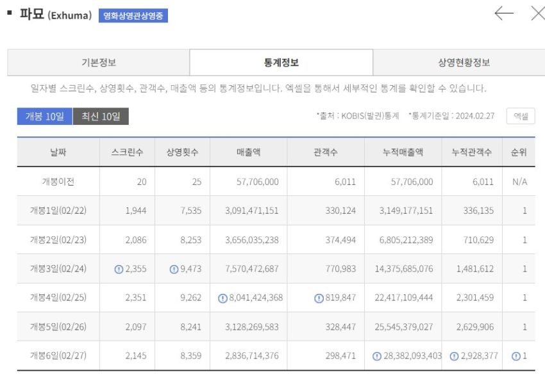The image size is (545, 379).
Task: Click the 누적관객수 column header
Action: tap(472, 152)
